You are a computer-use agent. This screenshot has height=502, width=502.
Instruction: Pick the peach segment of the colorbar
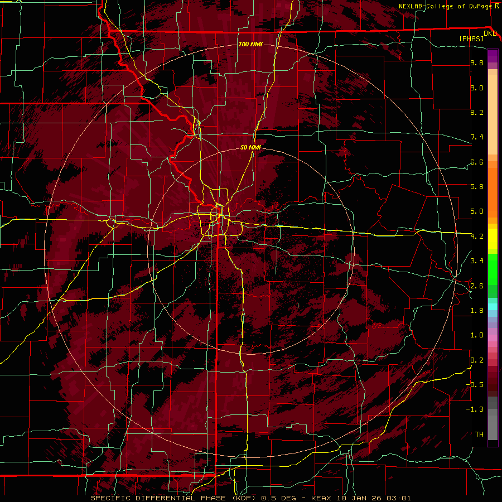(493, 114)
